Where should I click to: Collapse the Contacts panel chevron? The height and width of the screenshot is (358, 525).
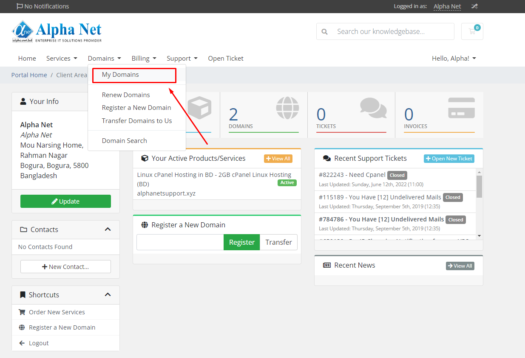pos(108,229)
